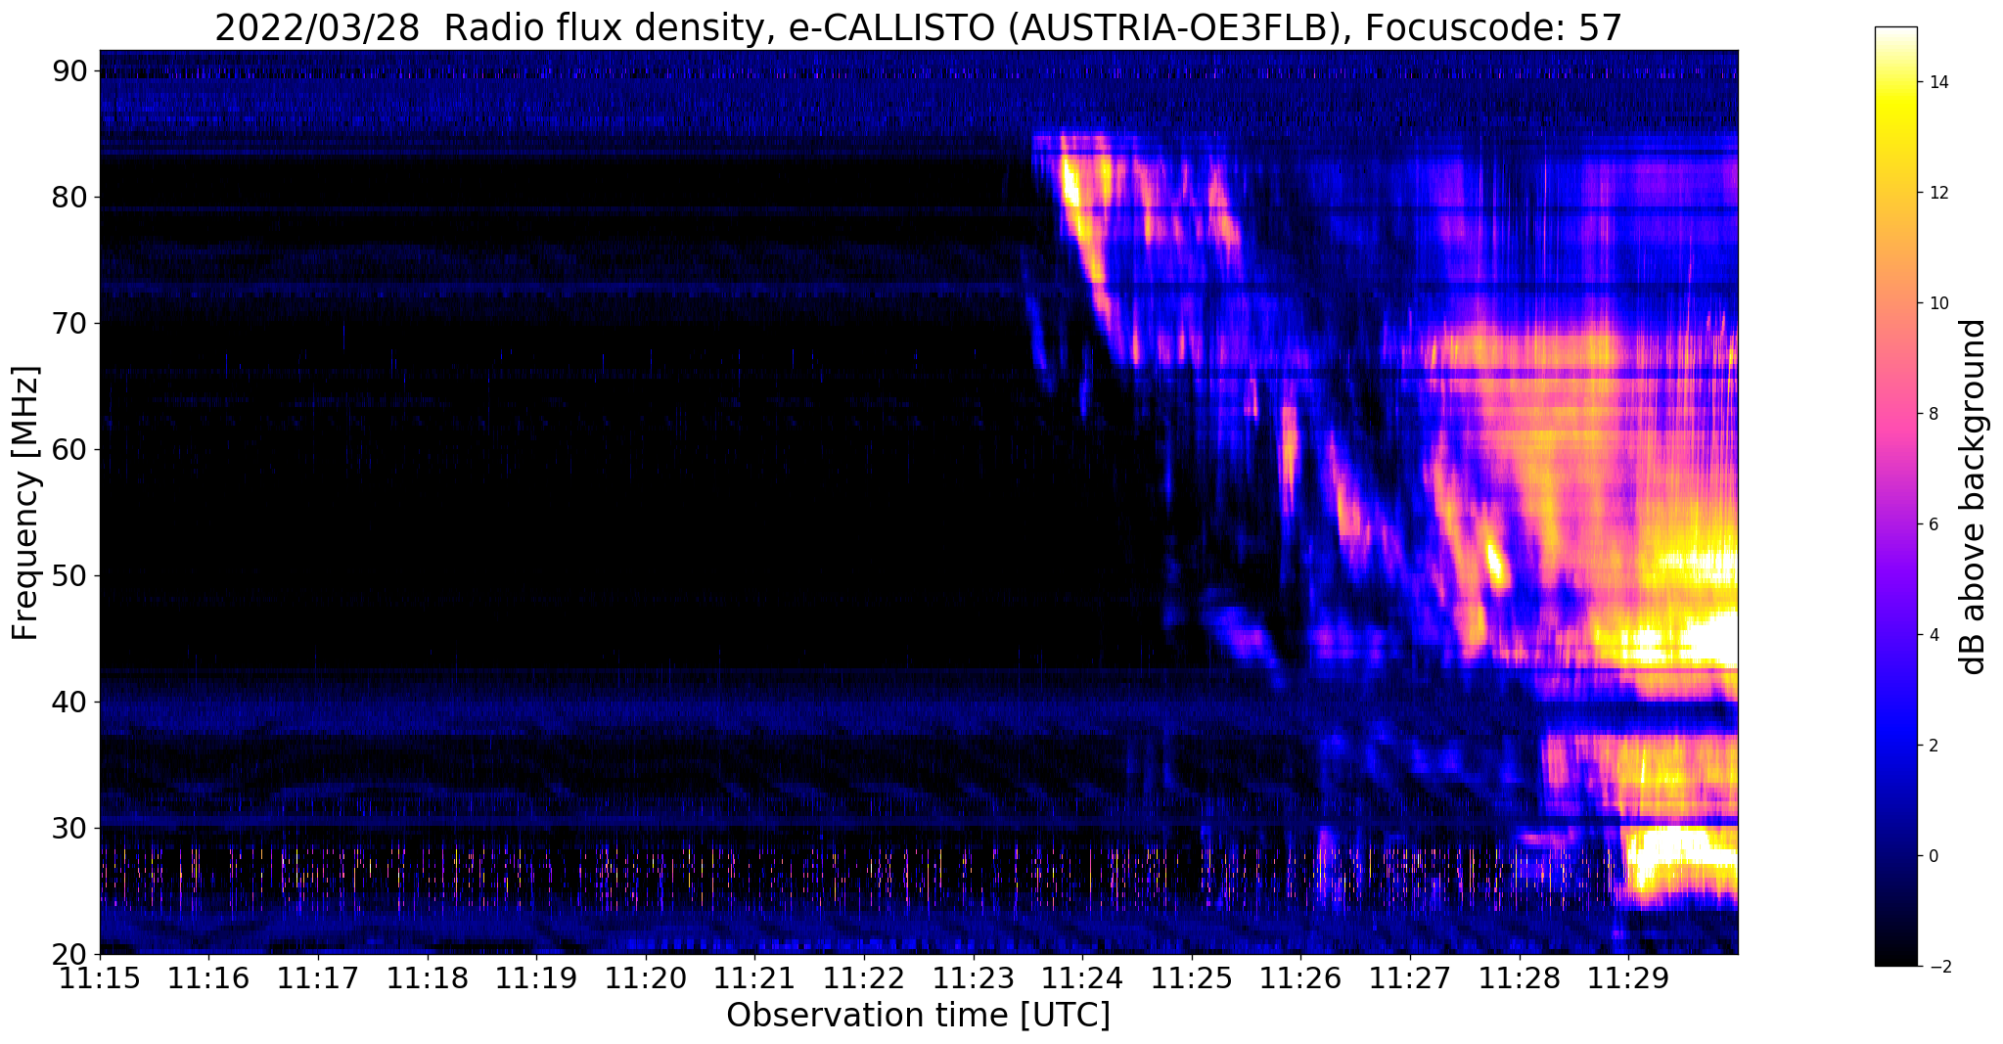Click the 11:25 time tick label
2003x1044 pixels.
coord(1191,977)
